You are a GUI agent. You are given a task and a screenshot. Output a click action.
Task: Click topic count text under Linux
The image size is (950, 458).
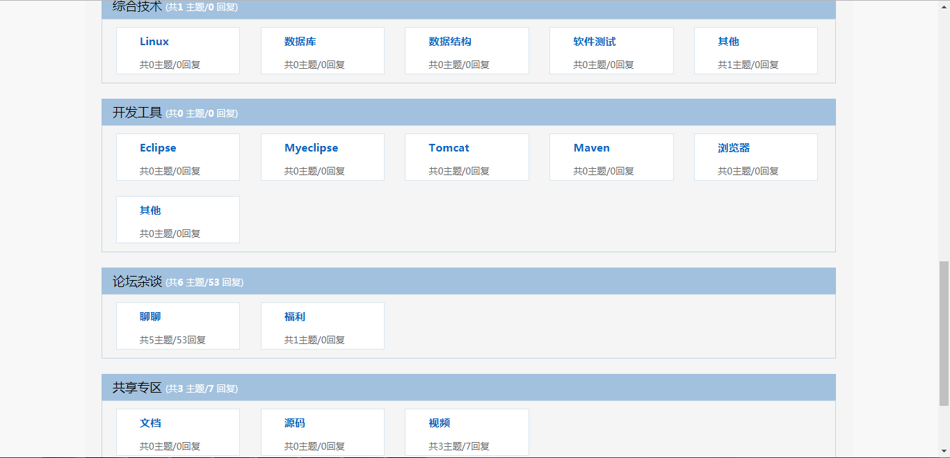click(170, 65)
